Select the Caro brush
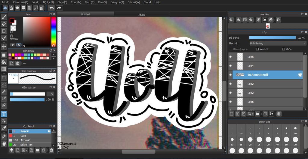 (x=30, y=136)
